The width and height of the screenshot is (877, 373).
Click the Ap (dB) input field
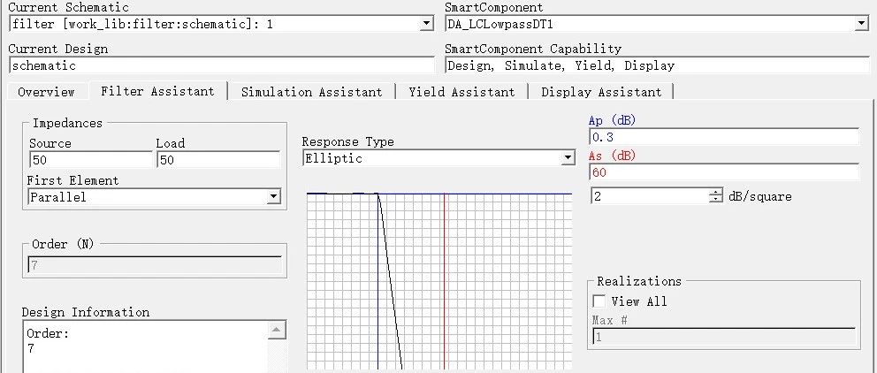pos(723,137)
